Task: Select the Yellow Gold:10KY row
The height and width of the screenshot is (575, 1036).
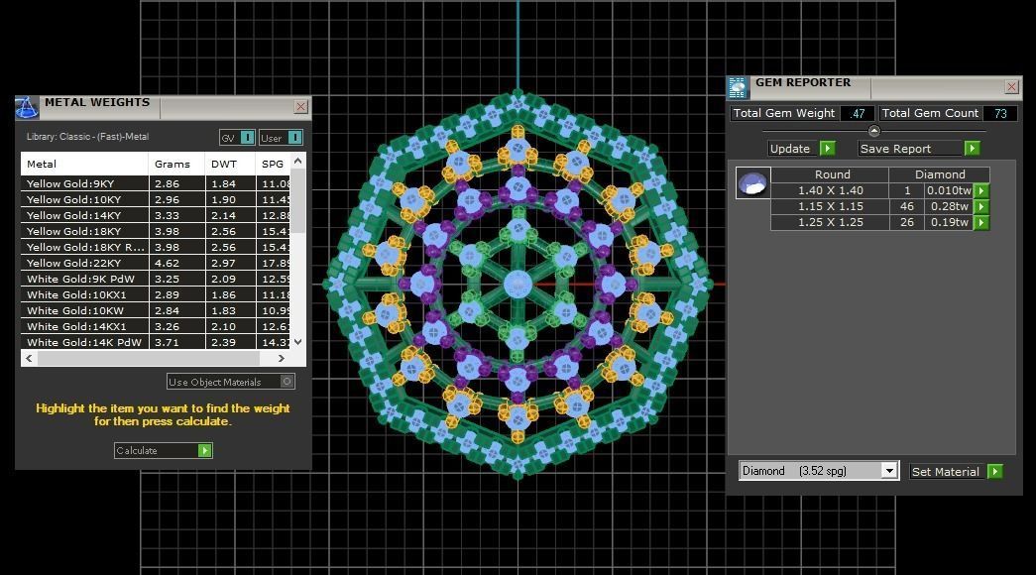Action: coord(156,199)
